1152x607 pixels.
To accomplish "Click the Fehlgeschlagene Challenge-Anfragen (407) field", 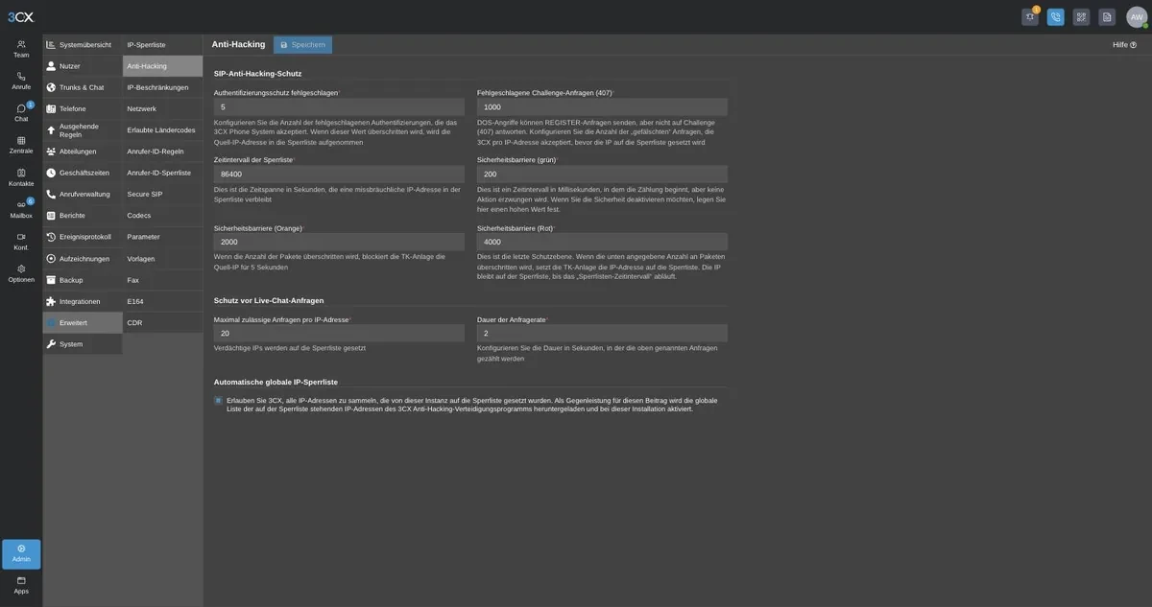I will [x=602, y=107].
